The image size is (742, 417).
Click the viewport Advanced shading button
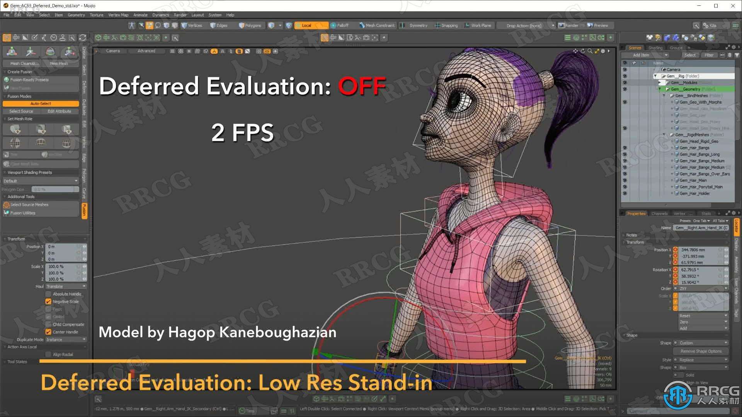[146, 51]
